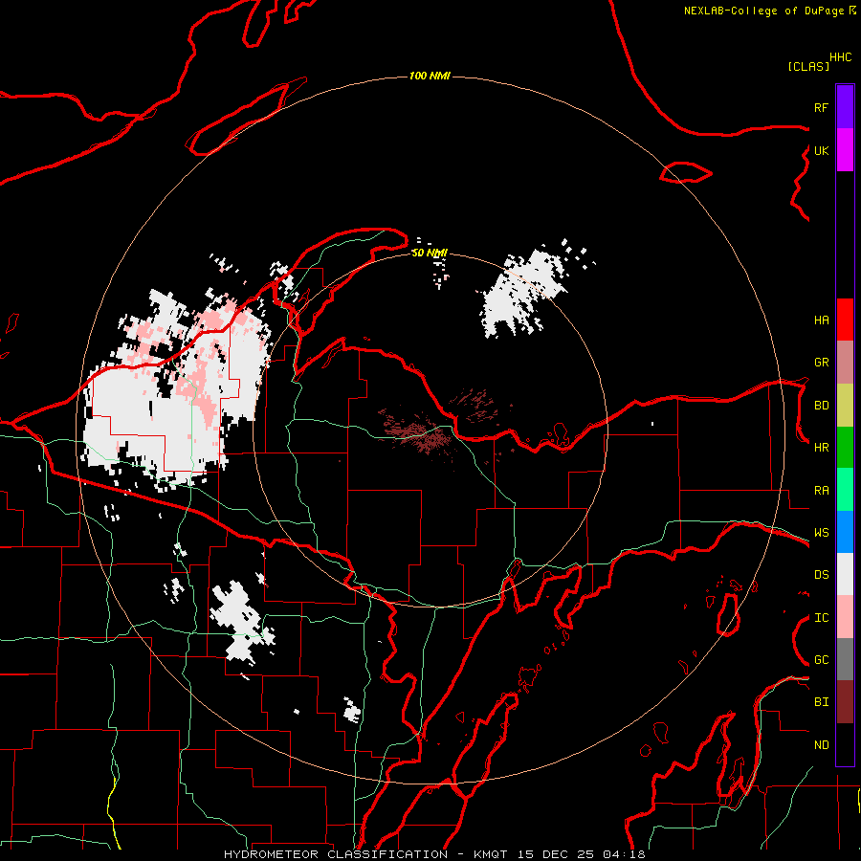This screenshot has width=861, height=861.
Task: Click the HHC product code label
Action: [x=841, y=57]
